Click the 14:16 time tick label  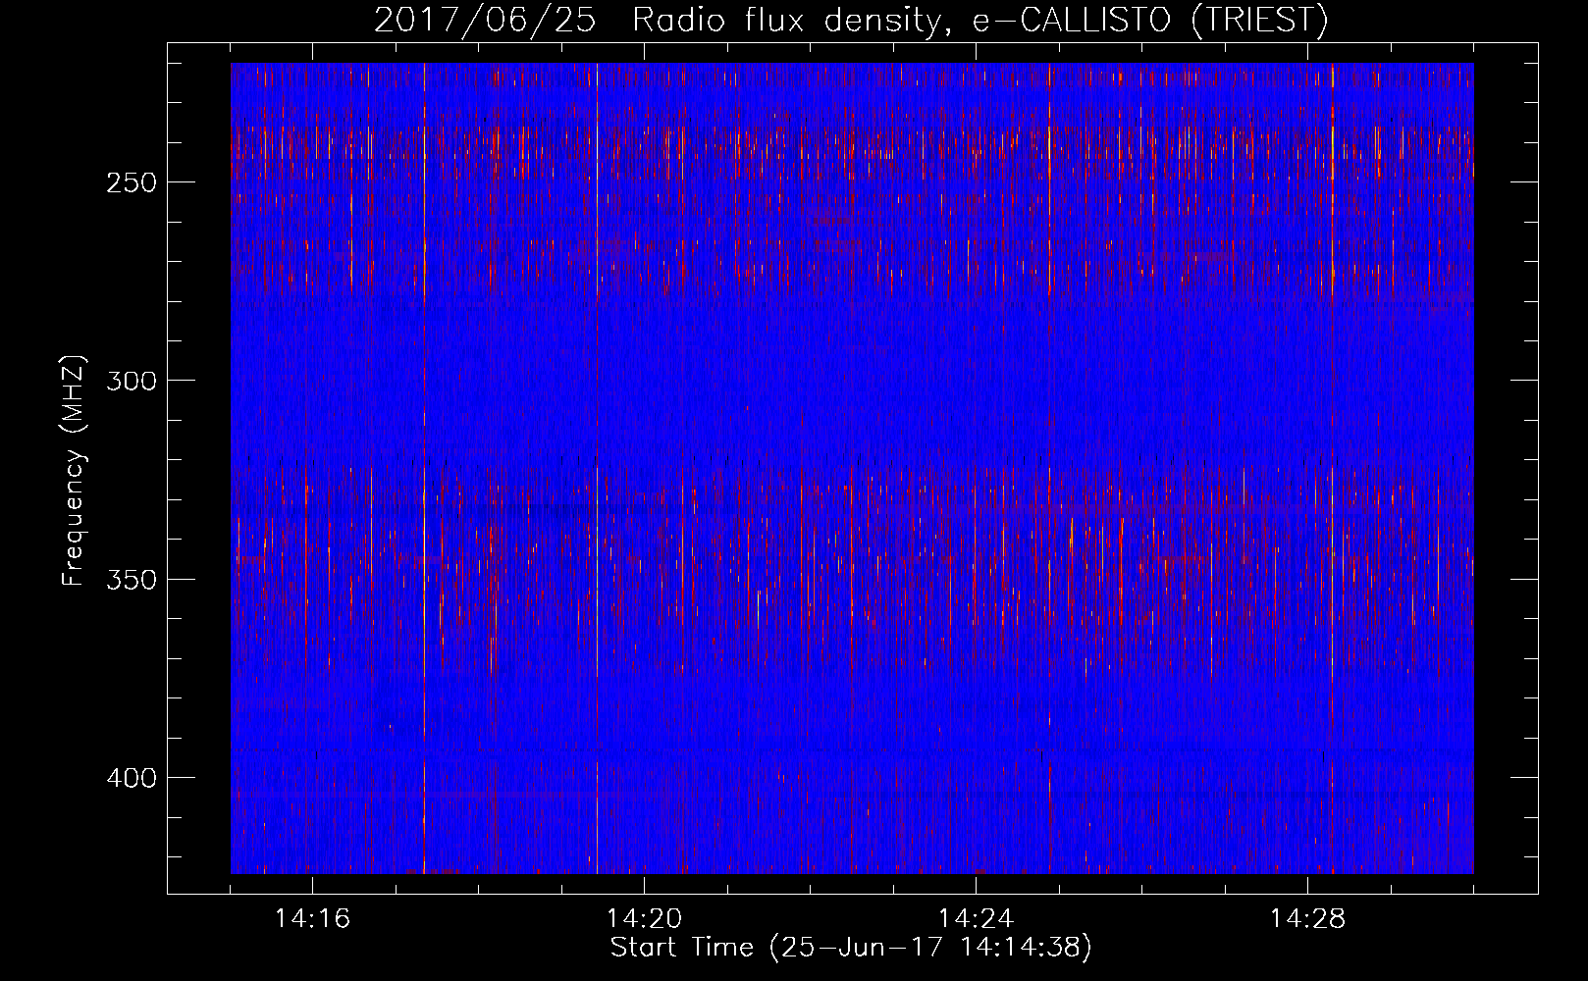312,919
